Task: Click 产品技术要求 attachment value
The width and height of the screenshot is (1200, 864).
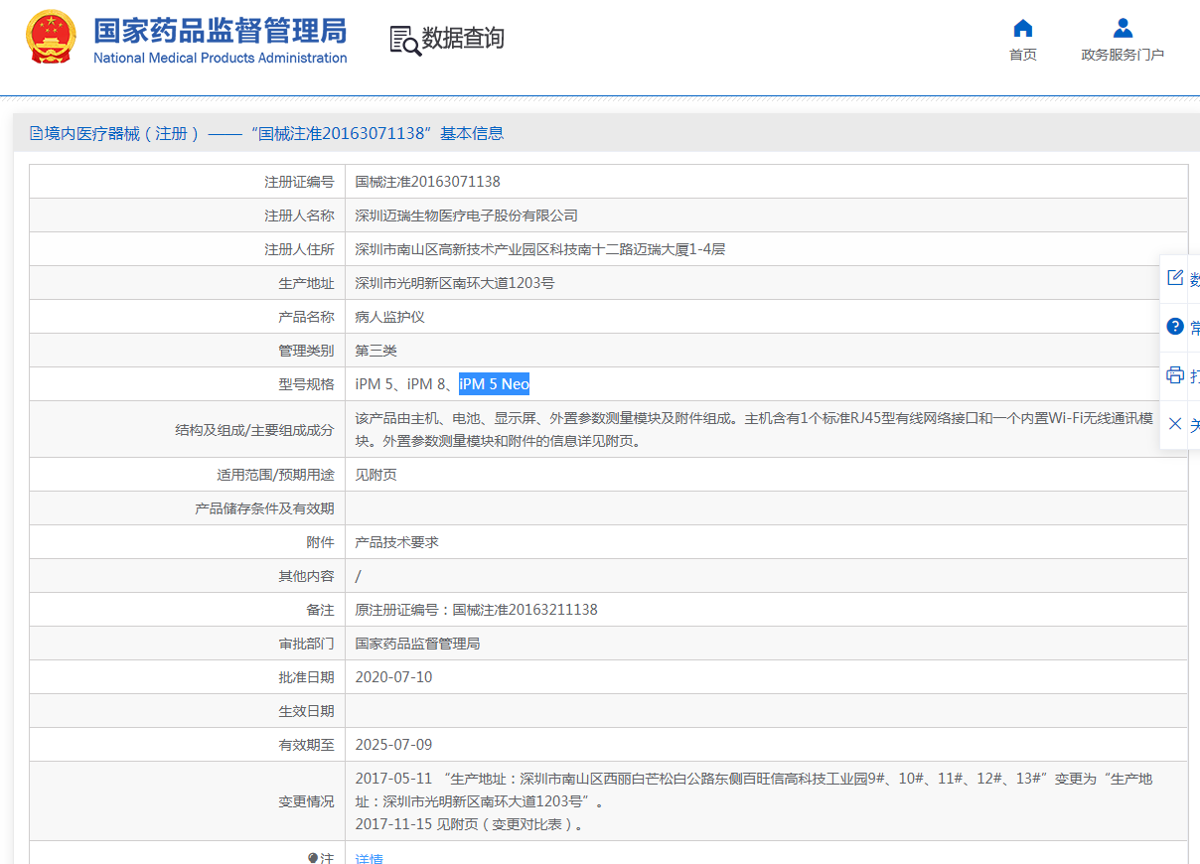Action: click(x=397, y=542)
